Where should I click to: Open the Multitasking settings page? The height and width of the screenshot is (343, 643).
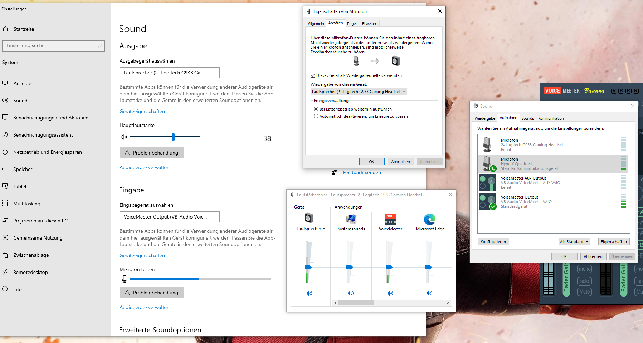(x=26, y=204)
